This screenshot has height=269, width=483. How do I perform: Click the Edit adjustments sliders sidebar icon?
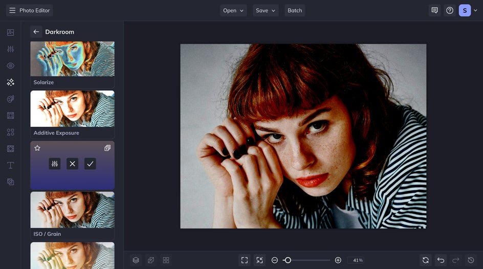[10, 49]
